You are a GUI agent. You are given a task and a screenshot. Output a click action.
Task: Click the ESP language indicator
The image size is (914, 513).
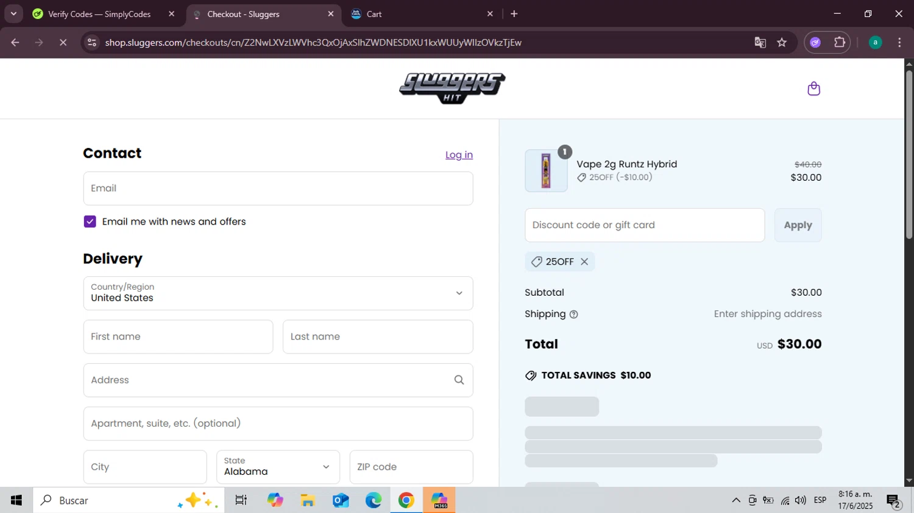pyautogui.click(x=820, y=500)
